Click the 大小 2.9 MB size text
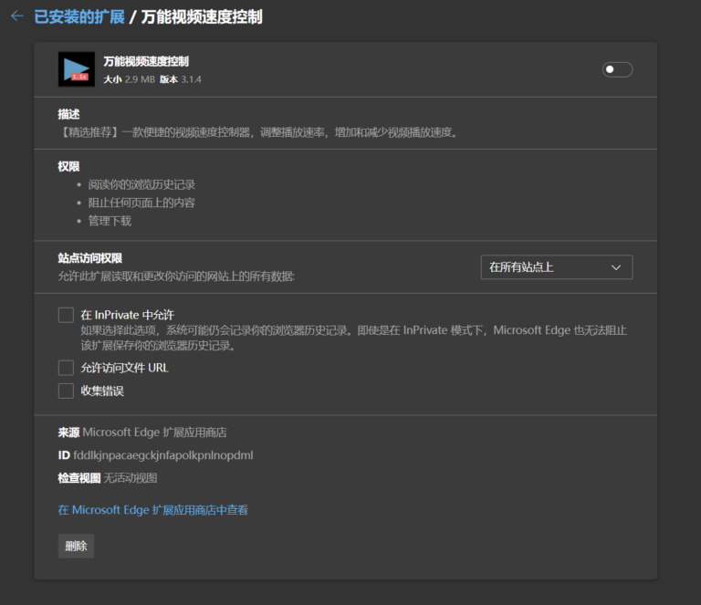 coord(130,79)
